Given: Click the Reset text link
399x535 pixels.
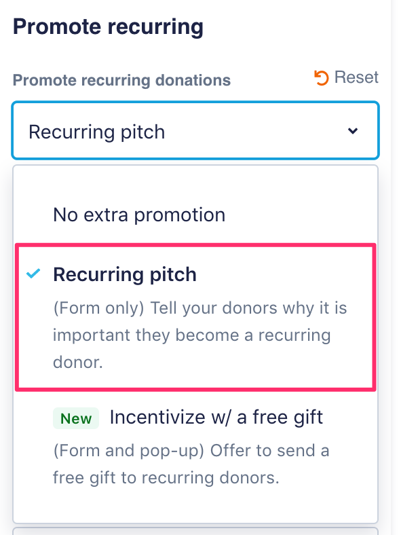Looking at the screenshot, I should click(x=356, y=77).
